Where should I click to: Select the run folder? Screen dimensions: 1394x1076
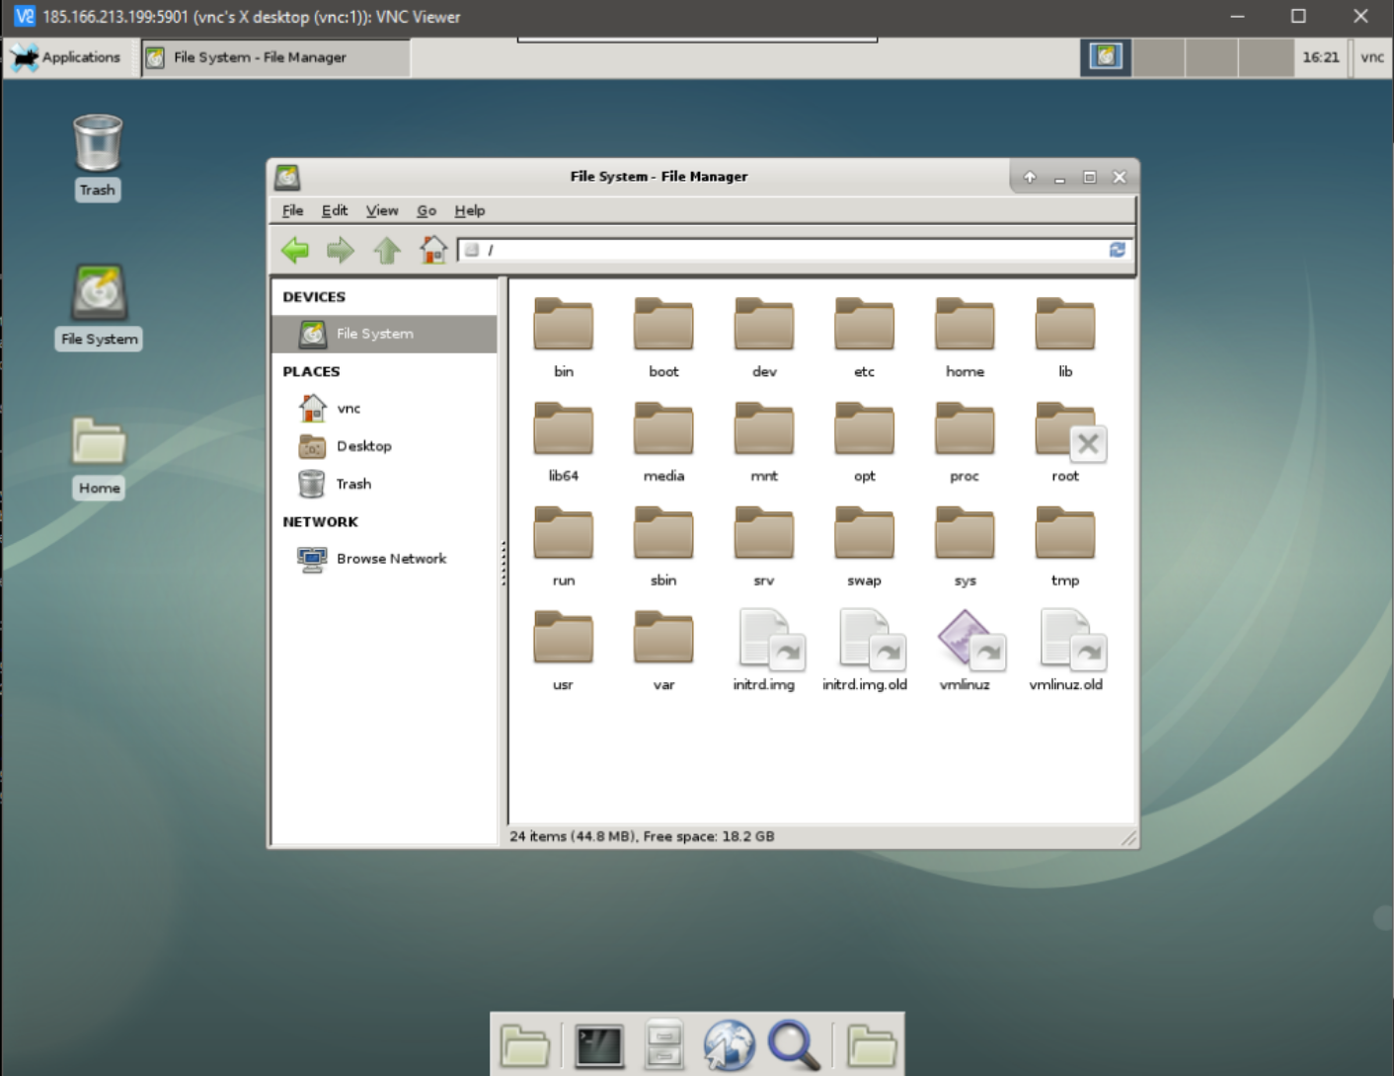pos(563,546)
